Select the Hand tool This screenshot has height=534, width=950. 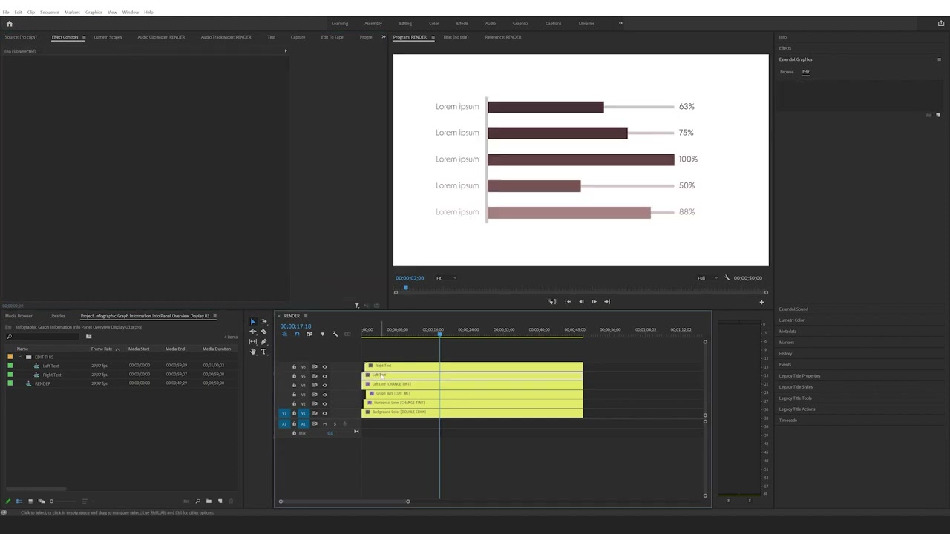click(252, 351)
